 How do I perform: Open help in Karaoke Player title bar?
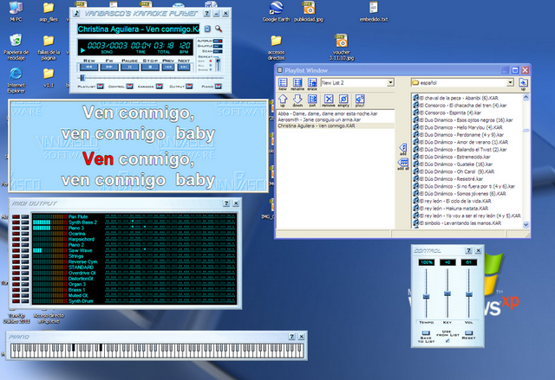point(206,14)
